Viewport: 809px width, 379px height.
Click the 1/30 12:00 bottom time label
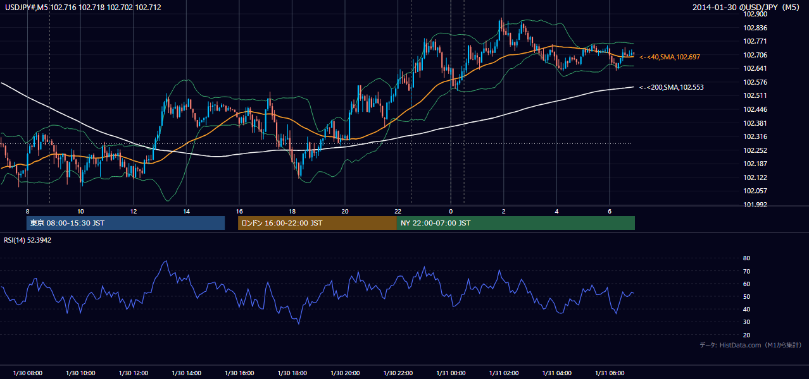(x=134, y=373)
